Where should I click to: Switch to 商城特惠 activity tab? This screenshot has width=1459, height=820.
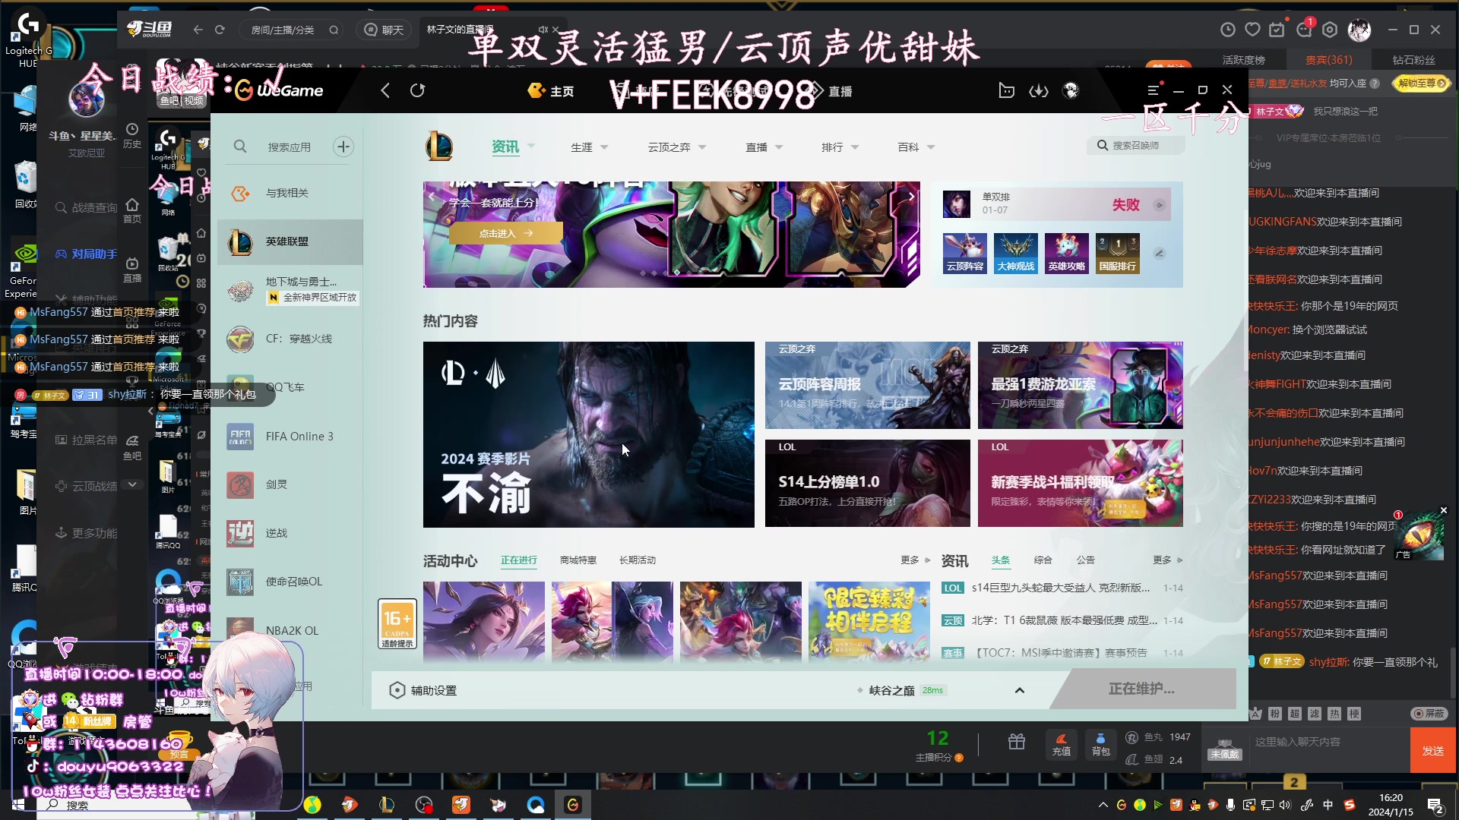pyautogui.click(x=578, y=560)
